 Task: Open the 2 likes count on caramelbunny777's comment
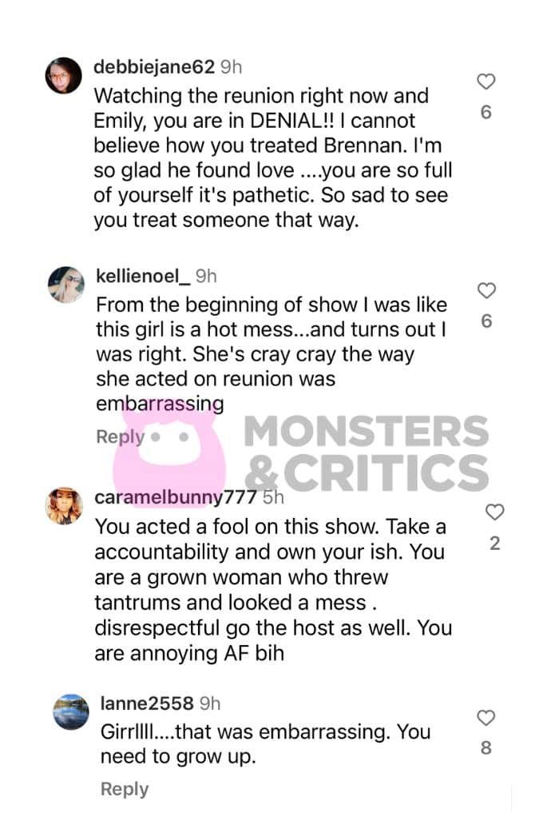495,543
